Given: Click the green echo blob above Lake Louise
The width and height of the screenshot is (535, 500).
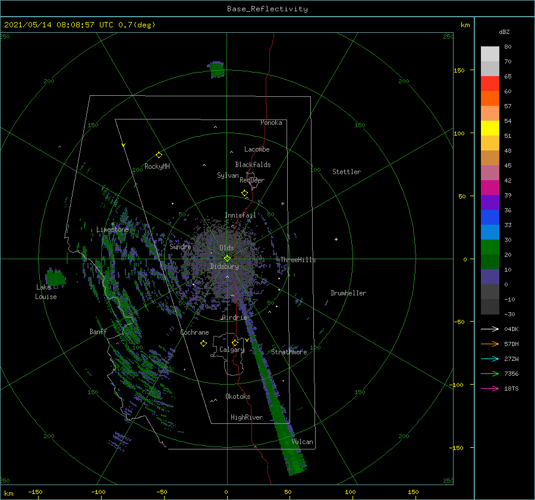Looking at the screenshot, I should click(55, 277).
